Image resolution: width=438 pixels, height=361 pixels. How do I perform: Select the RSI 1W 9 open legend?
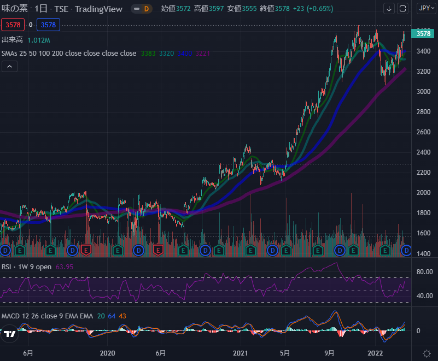click(27, 267)
